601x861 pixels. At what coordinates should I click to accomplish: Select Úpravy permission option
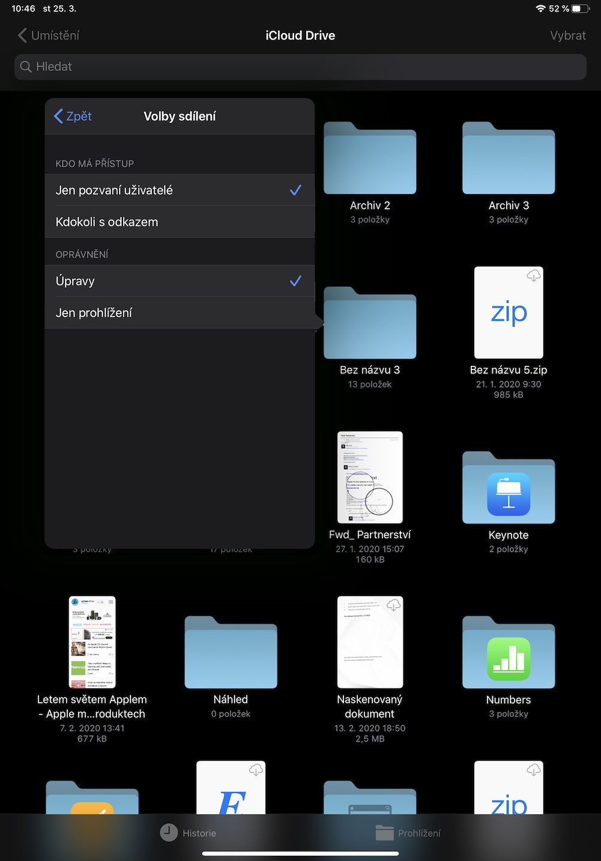pos(180,281)
